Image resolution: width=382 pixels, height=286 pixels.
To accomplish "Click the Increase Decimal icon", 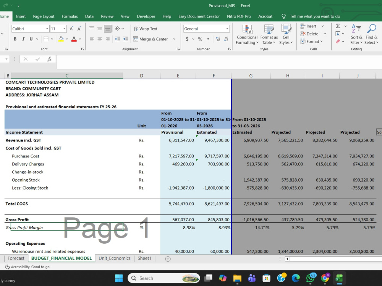I will click(x=218, y=39).
